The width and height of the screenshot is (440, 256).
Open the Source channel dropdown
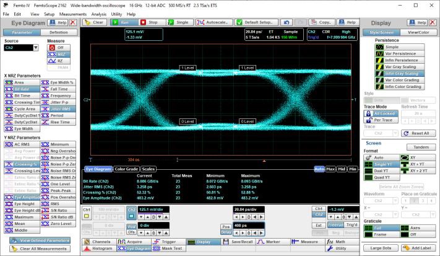[35, 47]
